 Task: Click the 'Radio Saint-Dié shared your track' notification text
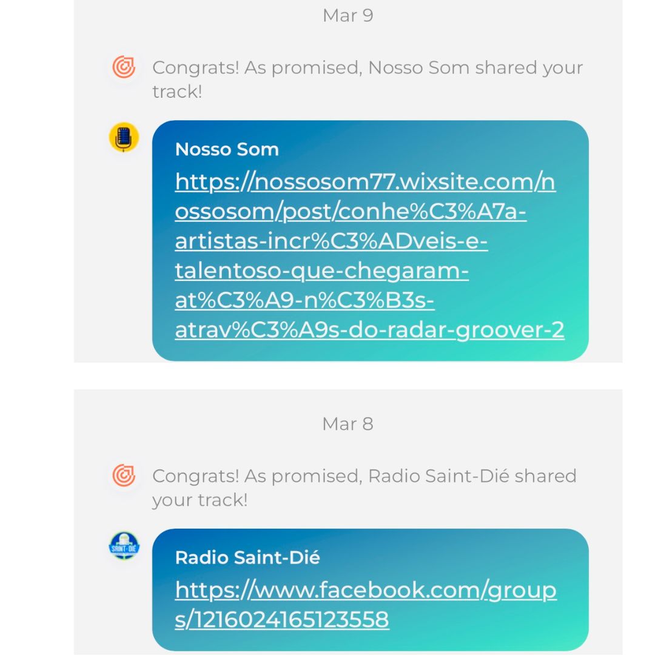pos(364,488)
